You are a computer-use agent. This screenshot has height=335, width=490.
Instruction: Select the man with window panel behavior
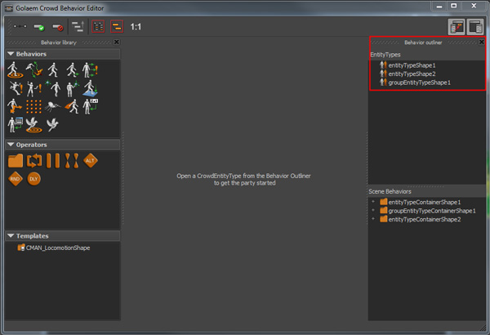click(15, 125)
